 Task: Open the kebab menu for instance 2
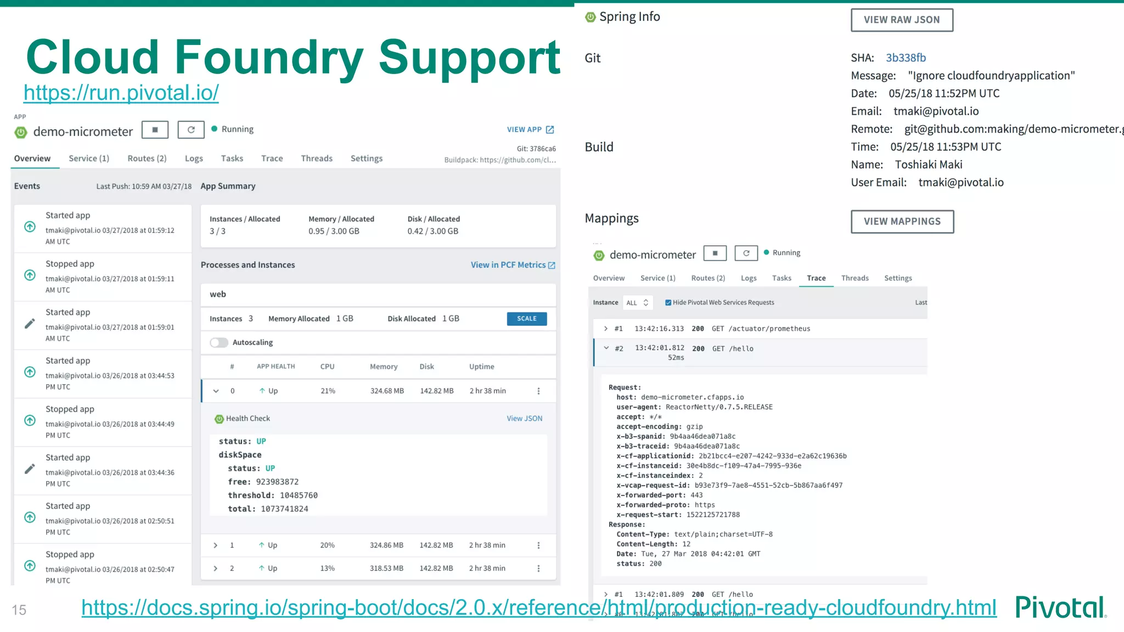[x=538, y=568]
